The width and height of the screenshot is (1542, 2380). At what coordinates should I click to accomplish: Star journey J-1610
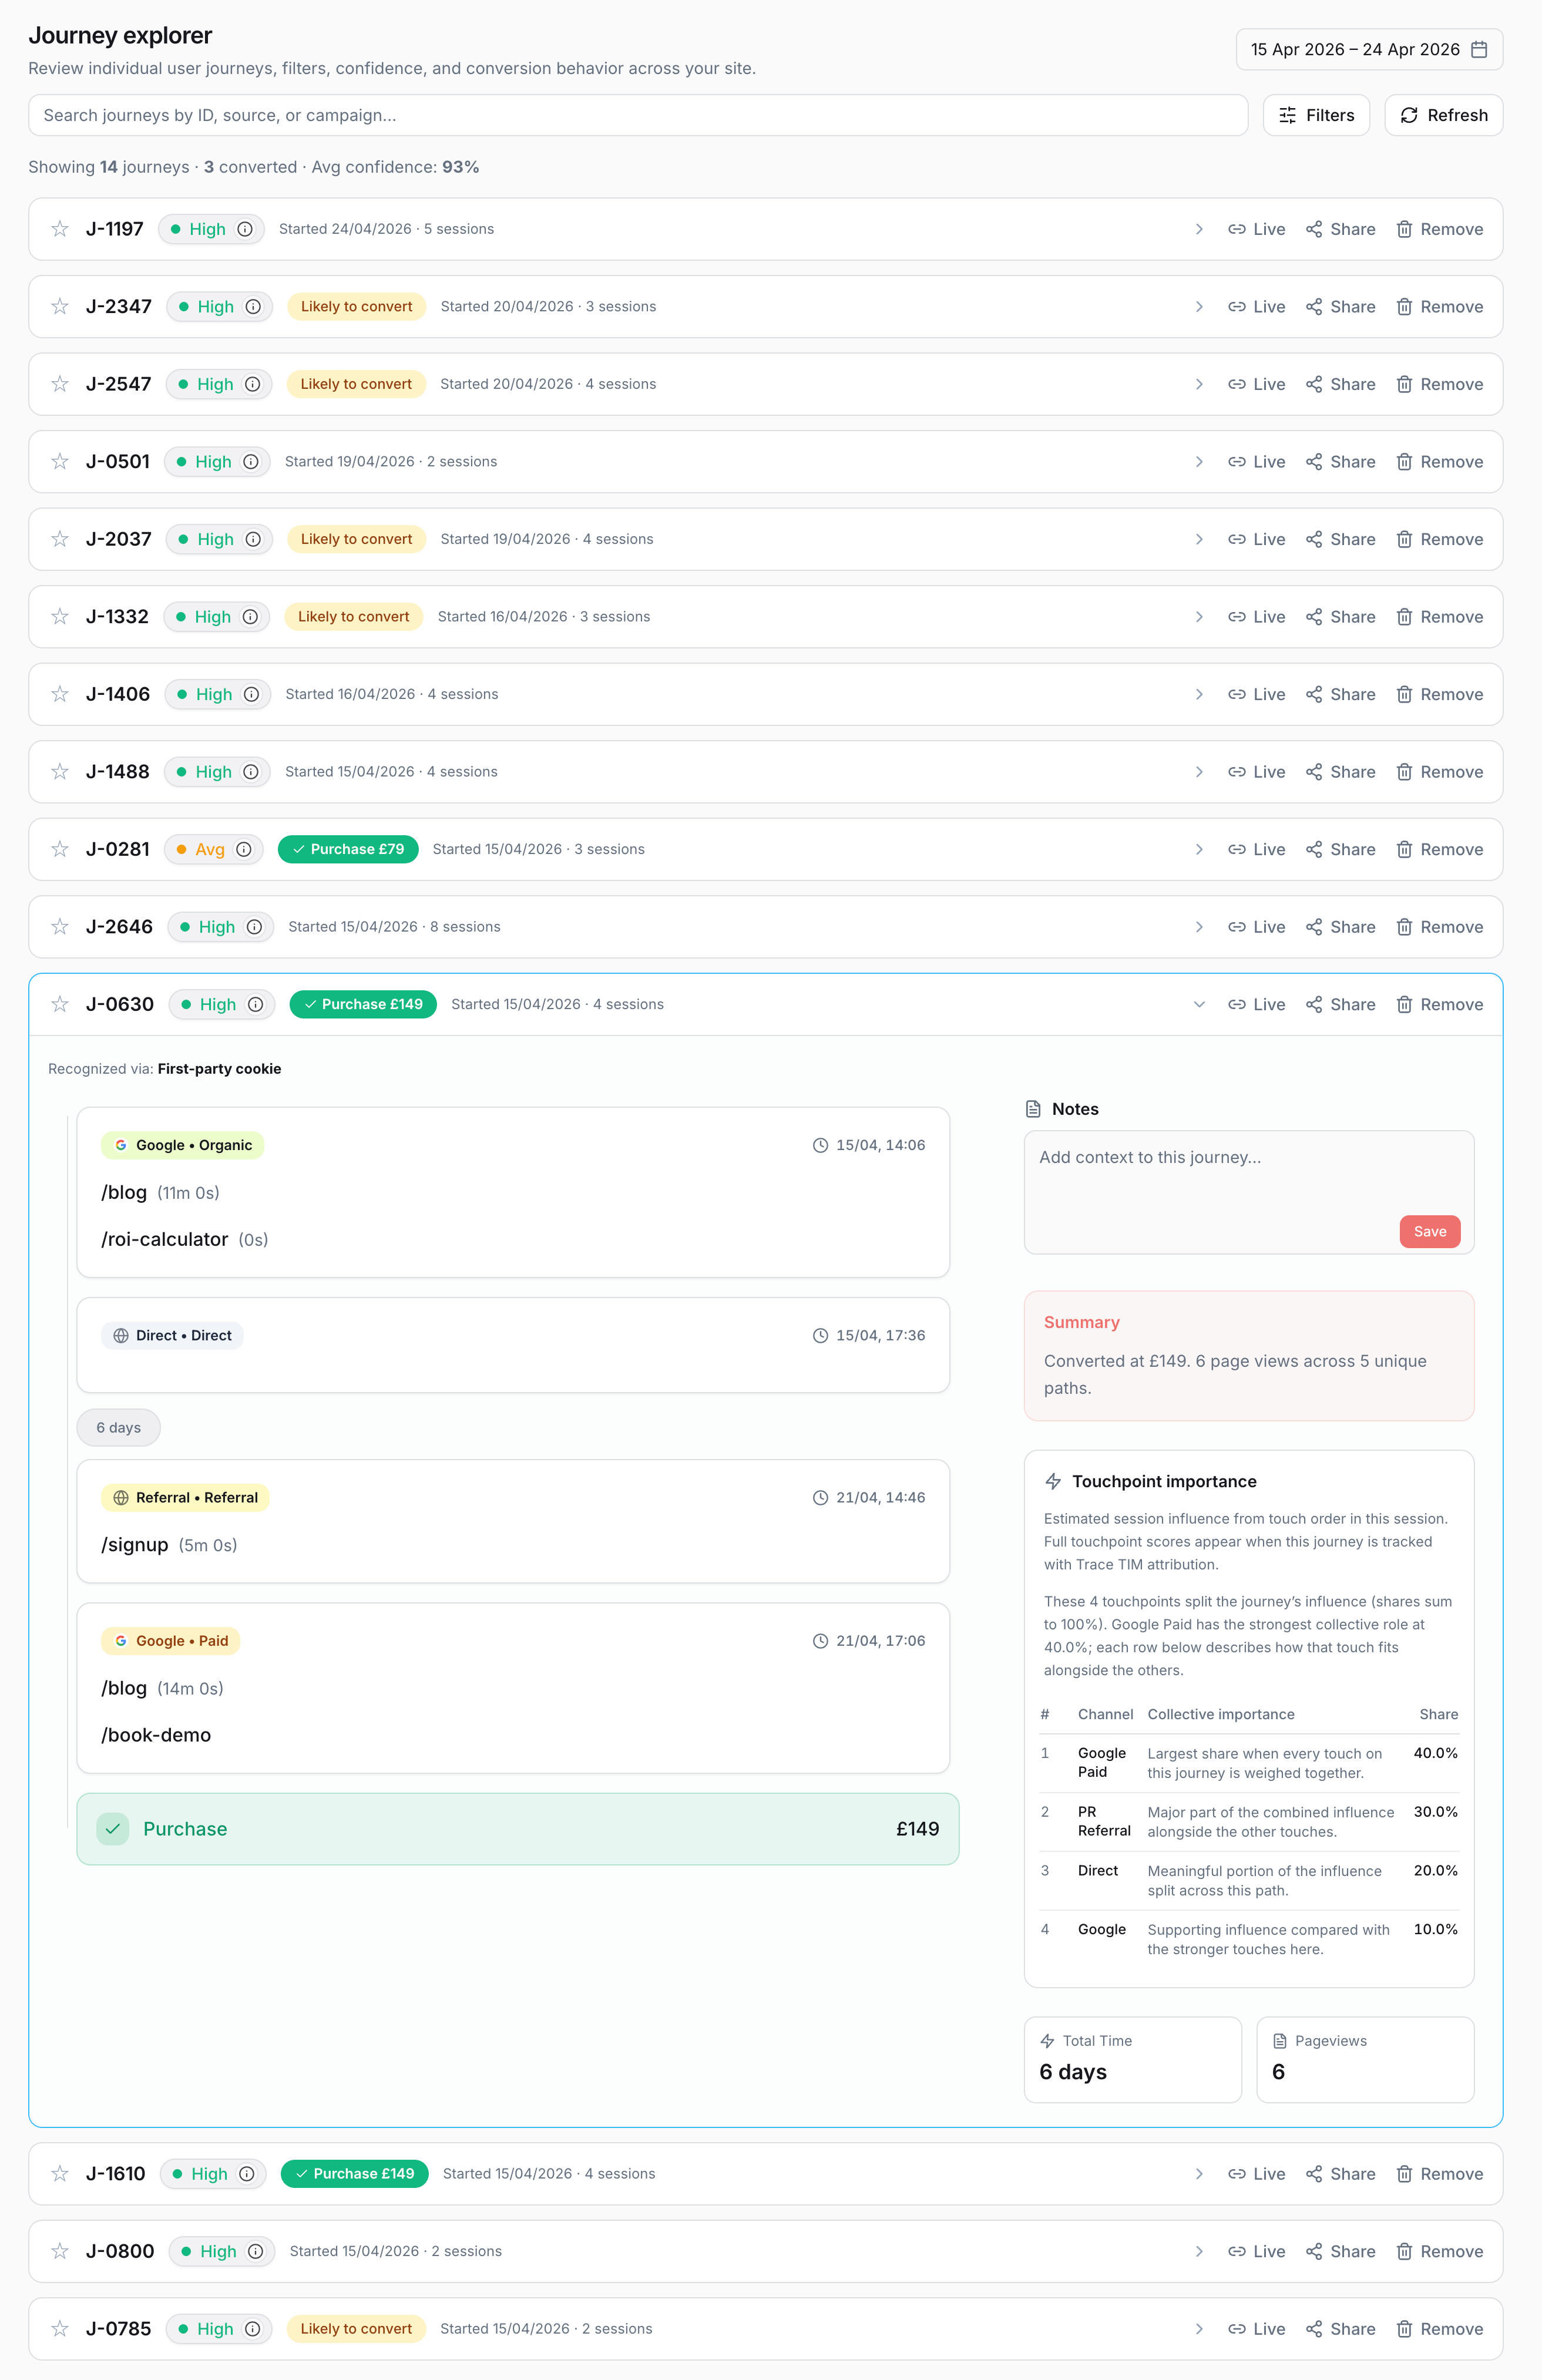[x=59, y=2173]
